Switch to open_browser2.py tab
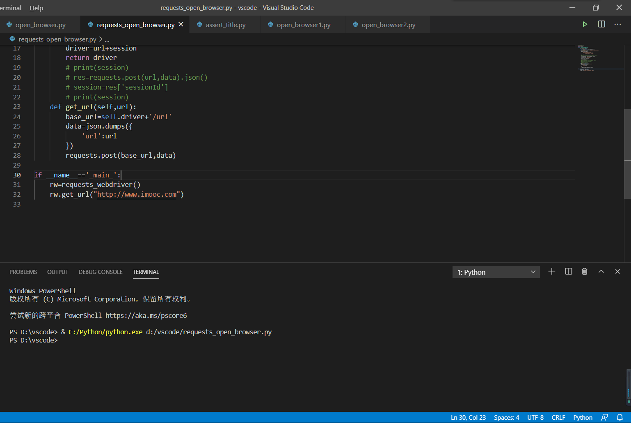631x423 pixels. click(389, 25)
